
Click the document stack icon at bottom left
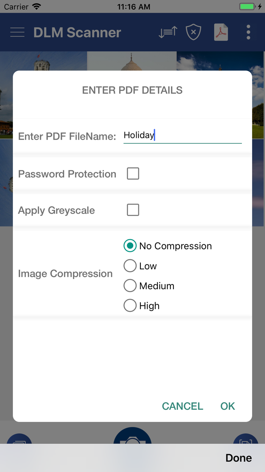[x=19, y=441]
